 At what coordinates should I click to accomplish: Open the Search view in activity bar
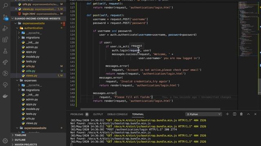[5, 6]
